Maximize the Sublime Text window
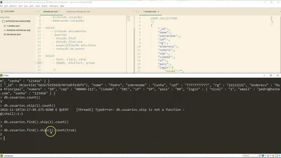 tap(271, 2)
